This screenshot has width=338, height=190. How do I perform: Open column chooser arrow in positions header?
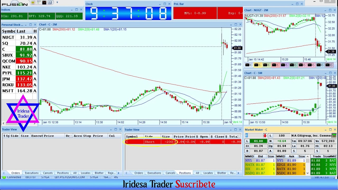pos(239,137)
